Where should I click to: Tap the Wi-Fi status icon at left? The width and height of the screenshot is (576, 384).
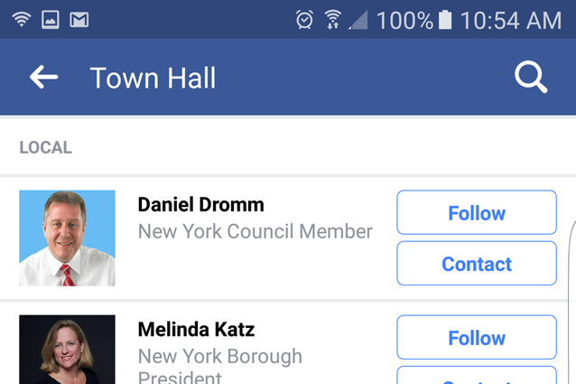point(22,19)
